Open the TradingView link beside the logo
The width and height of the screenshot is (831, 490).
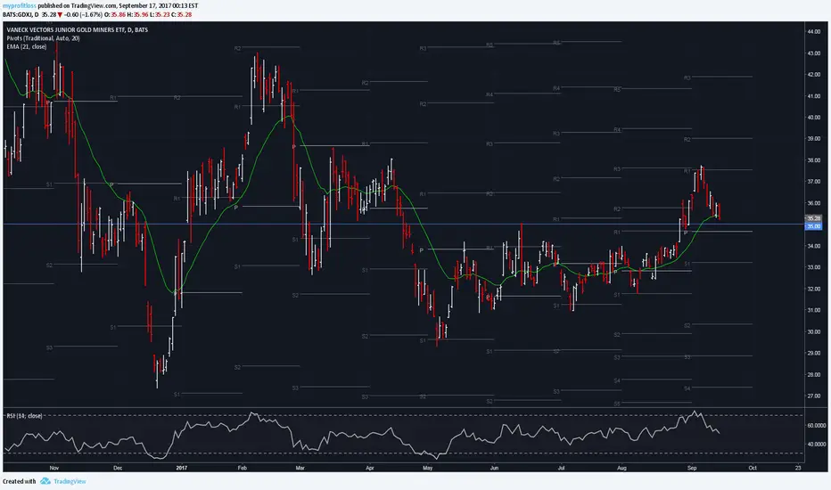tap(70, 481)
